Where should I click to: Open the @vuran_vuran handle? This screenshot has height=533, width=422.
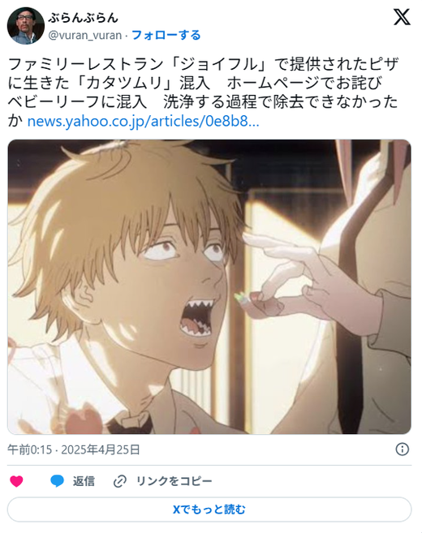coord(85,35)
